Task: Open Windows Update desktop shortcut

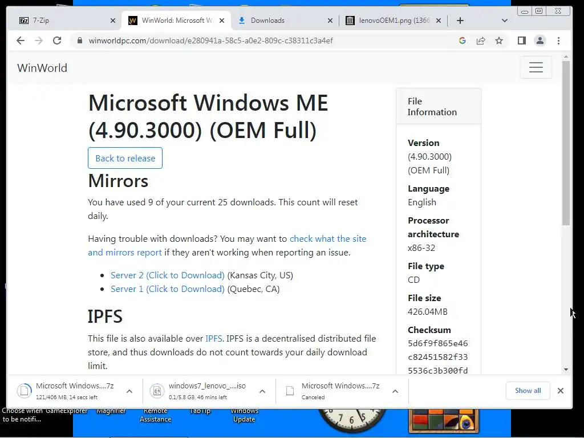Action: click(x=244, y=415)
